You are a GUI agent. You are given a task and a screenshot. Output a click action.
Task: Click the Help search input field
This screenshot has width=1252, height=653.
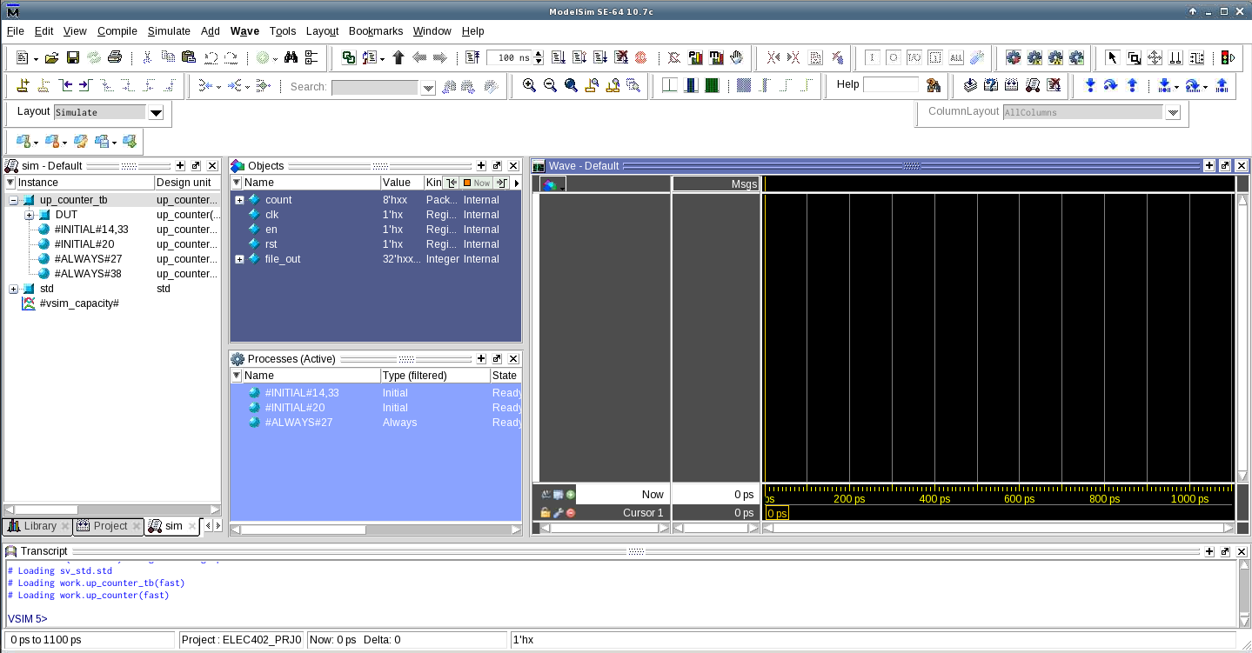(x=891, y=84)
